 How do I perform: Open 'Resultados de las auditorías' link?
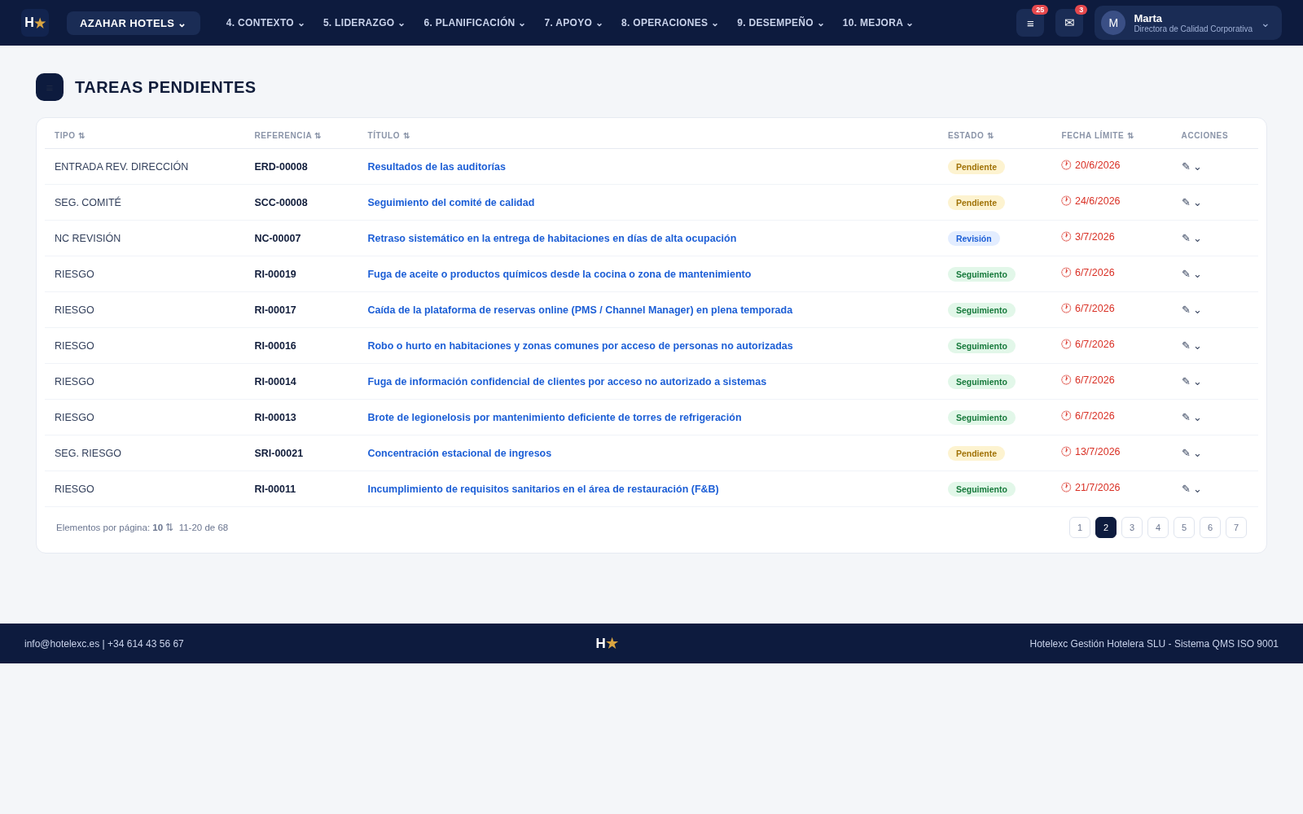[437, 167]
